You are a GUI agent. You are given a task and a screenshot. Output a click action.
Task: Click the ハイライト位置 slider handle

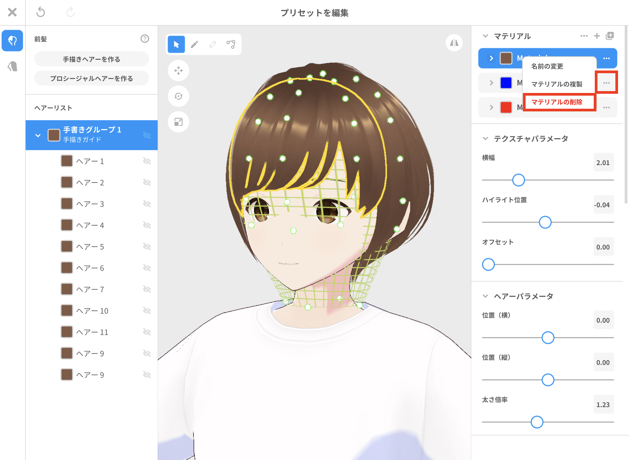click(545, 222)
